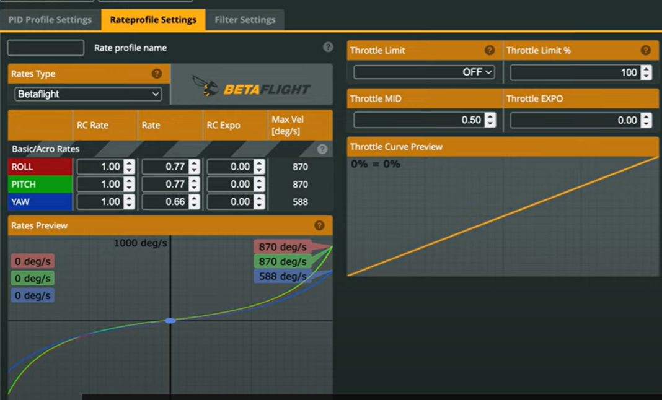Click the Rates Type help icon
The image size is (662, 400).
157,74
